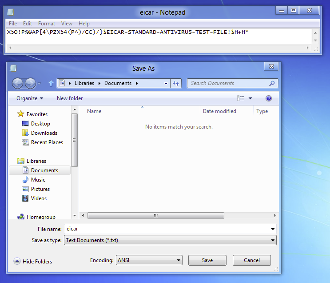This screenshot has height=283, width=330.
Task: Open Help with the blue question icon
Action: (269, 98)
